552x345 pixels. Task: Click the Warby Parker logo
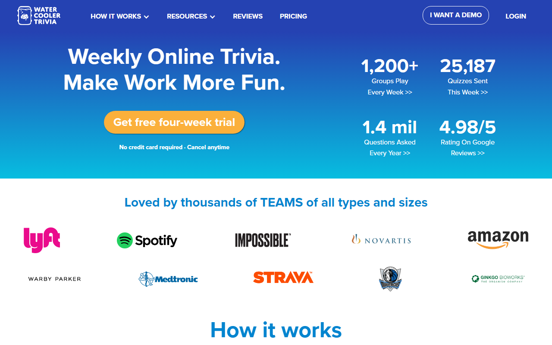tap(55, 279)
